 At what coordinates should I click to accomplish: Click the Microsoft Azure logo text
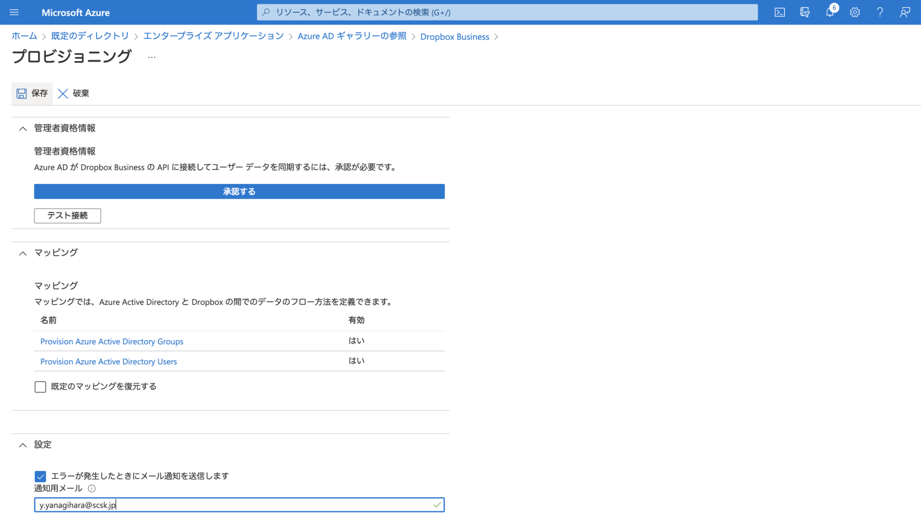pyautogui.click(x=76, y=13)
